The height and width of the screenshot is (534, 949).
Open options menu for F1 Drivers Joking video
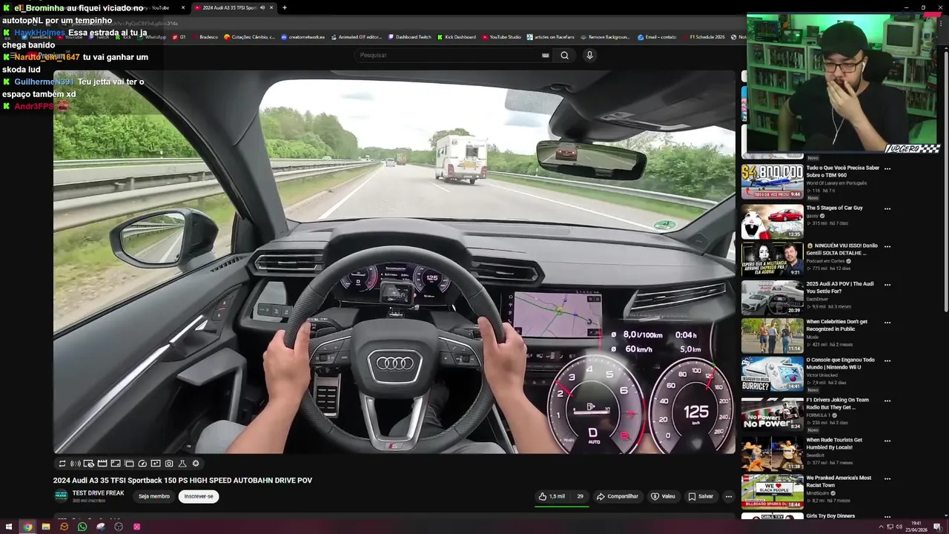pos(887,400)
